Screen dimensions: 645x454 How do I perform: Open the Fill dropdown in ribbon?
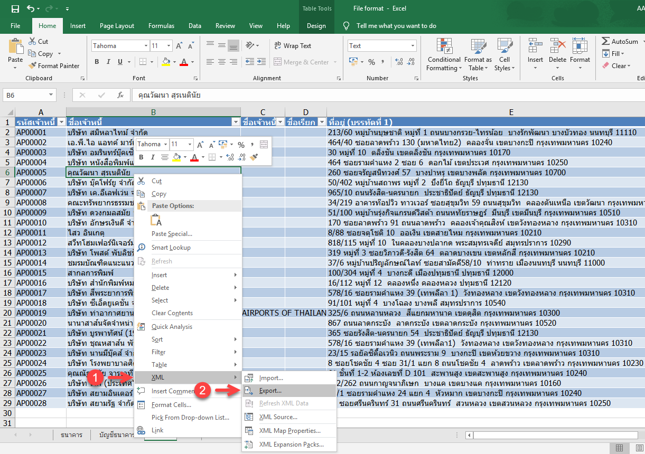click(x=613, y=54)
